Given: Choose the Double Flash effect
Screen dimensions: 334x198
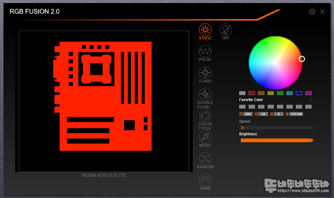Looking at the screenshot, I should 205,94.
